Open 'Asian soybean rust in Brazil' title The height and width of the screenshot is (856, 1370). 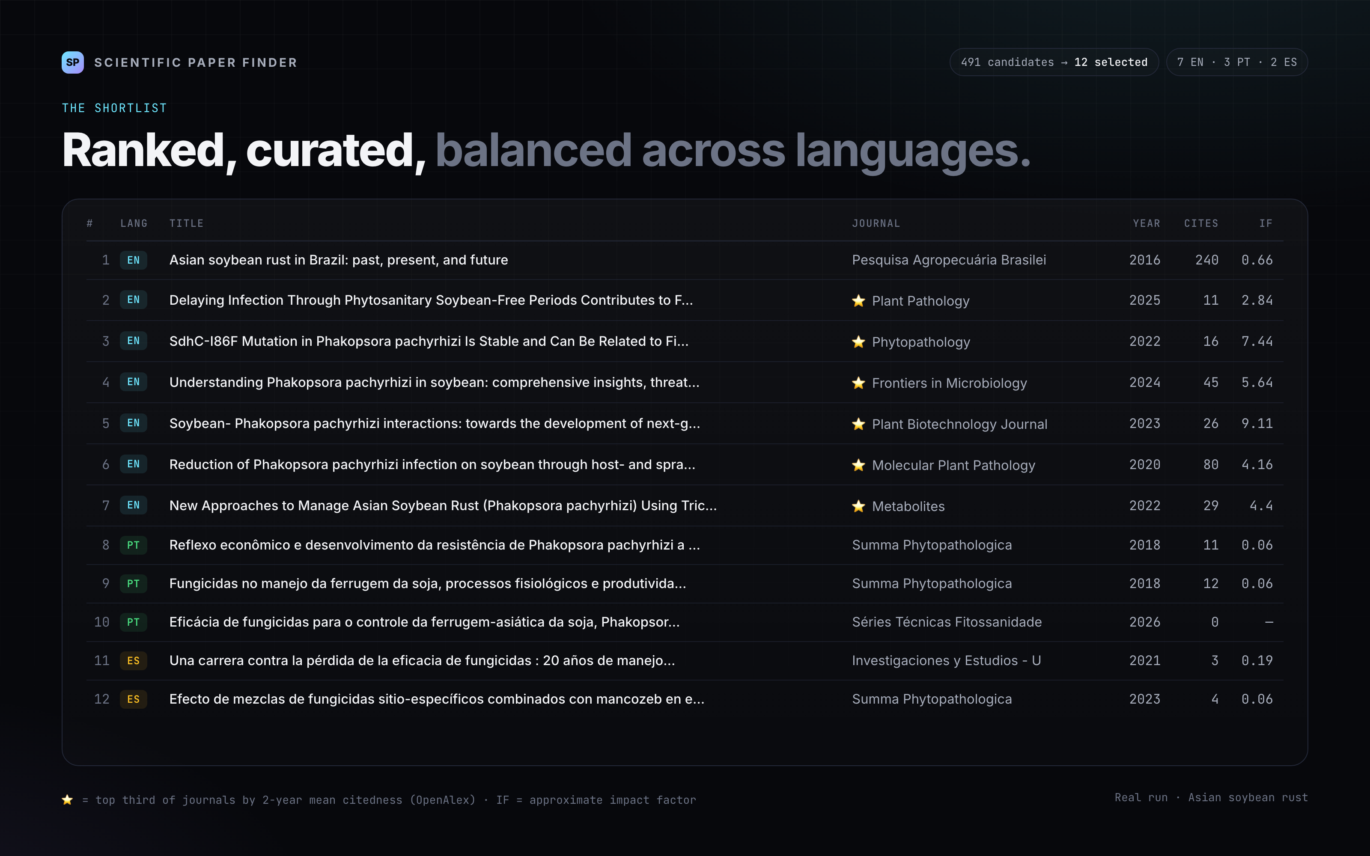(339, 260)
